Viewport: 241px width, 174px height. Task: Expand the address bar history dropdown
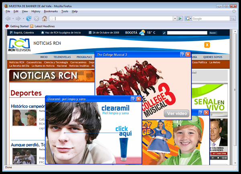(175, 18)
